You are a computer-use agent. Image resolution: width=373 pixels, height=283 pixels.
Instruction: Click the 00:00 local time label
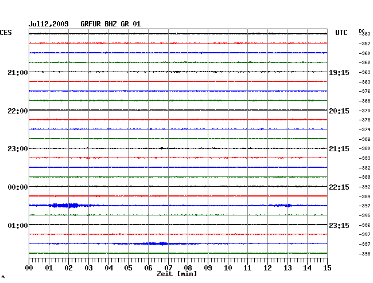pyautogui.click(x=18, y=187)
